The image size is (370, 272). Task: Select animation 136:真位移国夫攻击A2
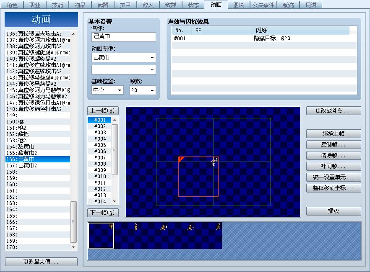point(38,33)
